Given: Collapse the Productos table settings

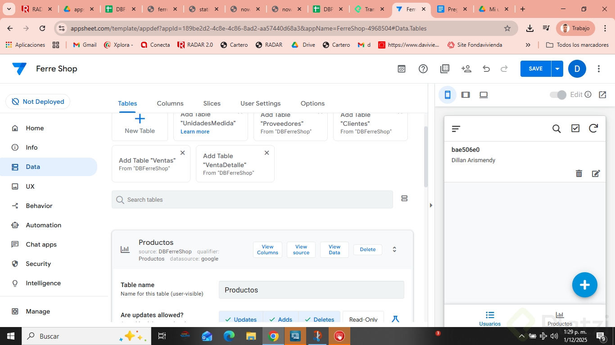Looking at the screenshot, I should click(394, 249).
